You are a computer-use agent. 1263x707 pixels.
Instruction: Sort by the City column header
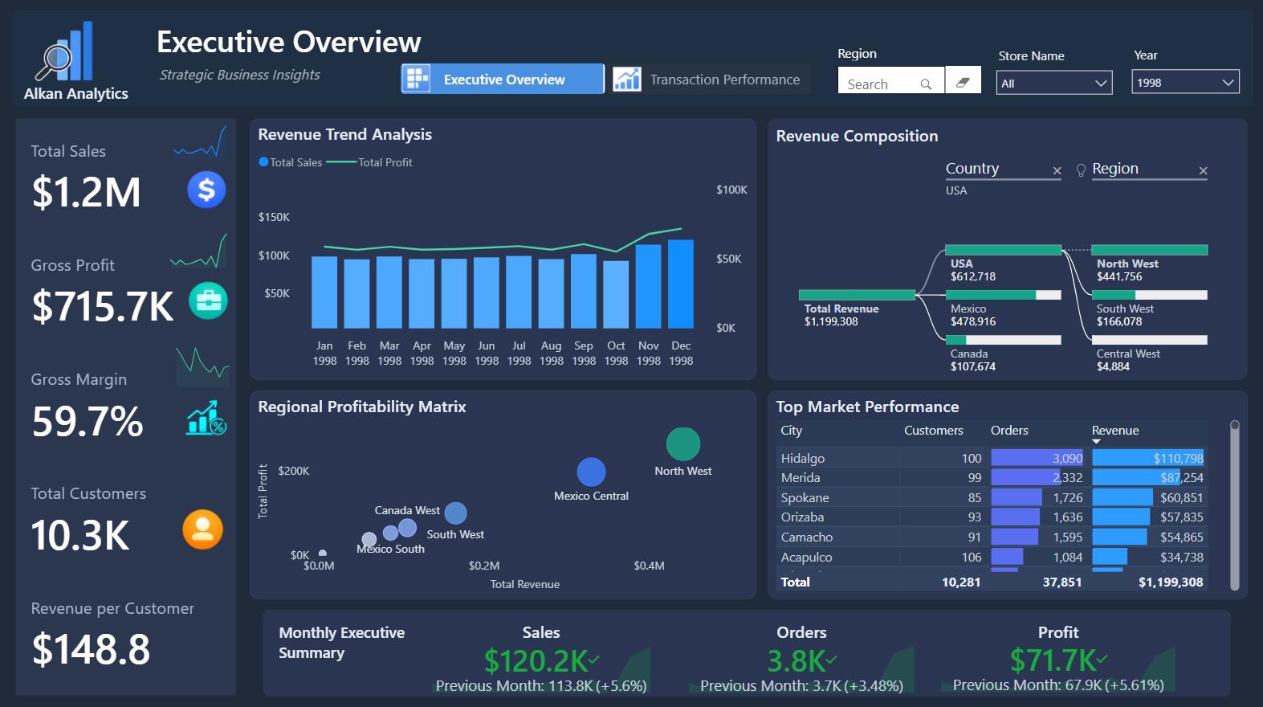pyautogui.click(x=792, y=431)
